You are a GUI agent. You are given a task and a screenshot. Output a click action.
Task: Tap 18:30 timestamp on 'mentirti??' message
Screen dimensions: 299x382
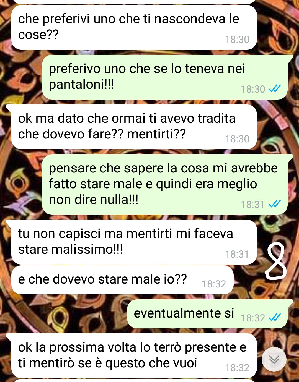coord(237,139)
